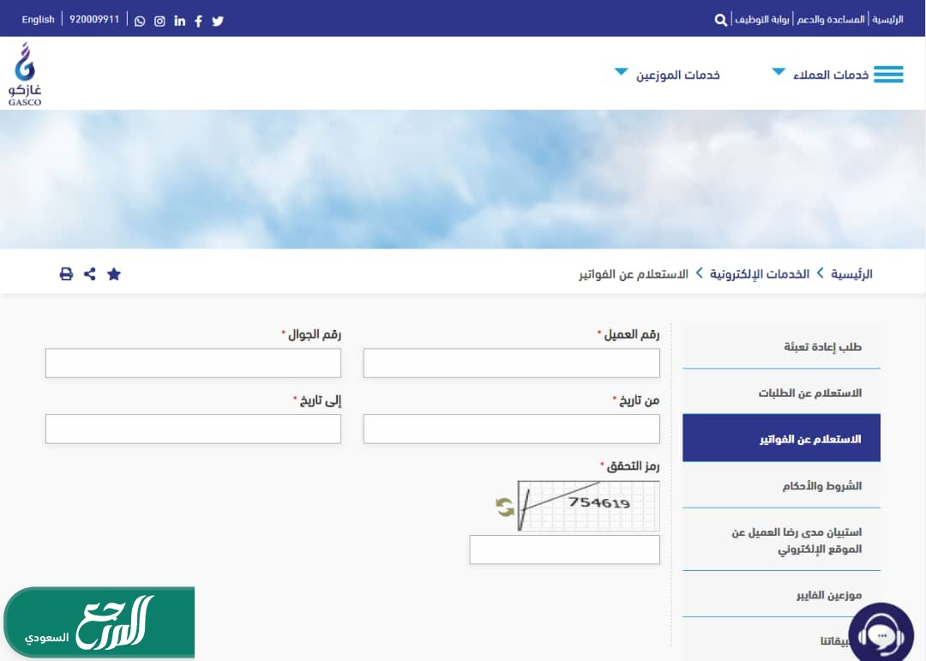Add page to favorites with star icon
This screenshot has height=661, width=926.
114,274
